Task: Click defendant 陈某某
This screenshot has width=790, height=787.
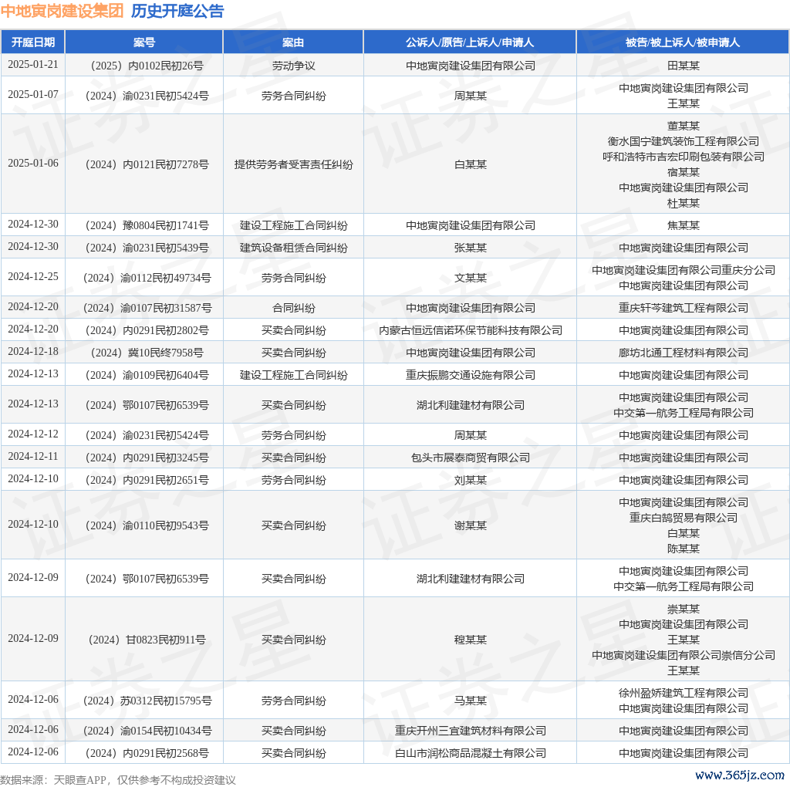Action: [x=684, y=548]
